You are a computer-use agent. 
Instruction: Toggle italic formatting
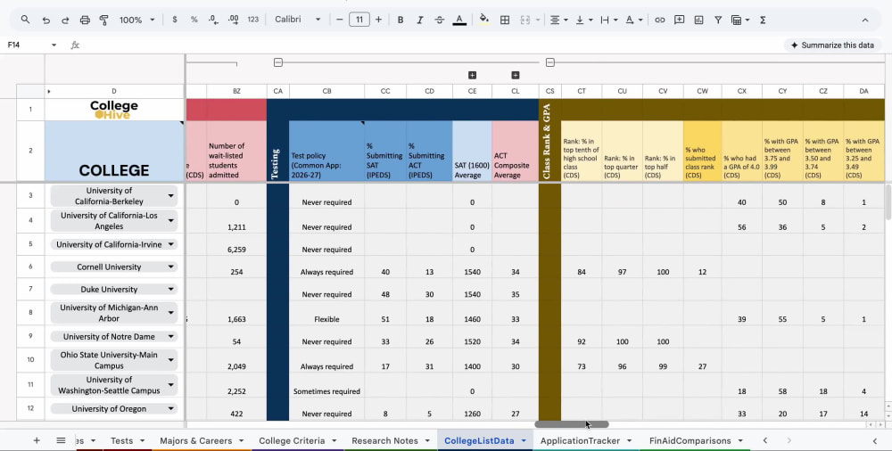pyautogui.click(x=420, y=20)
